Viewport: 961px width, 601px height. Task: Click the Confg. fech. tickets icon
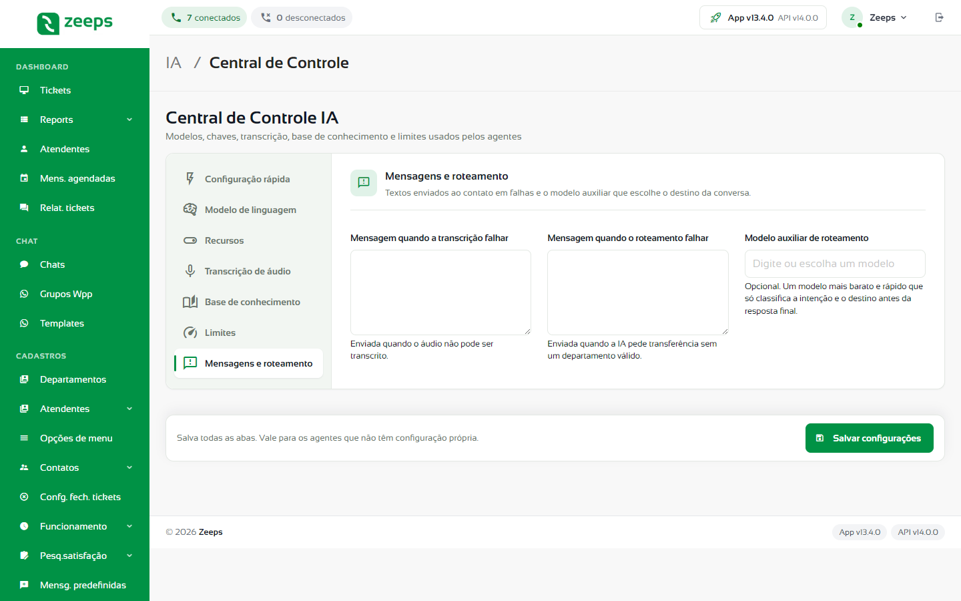24,497
